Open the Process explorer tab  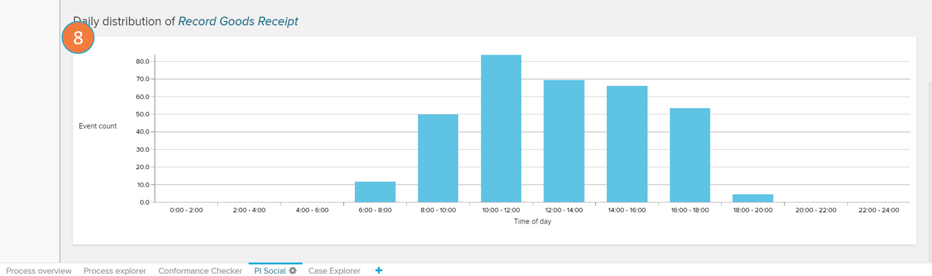click(x=115, y=271)
